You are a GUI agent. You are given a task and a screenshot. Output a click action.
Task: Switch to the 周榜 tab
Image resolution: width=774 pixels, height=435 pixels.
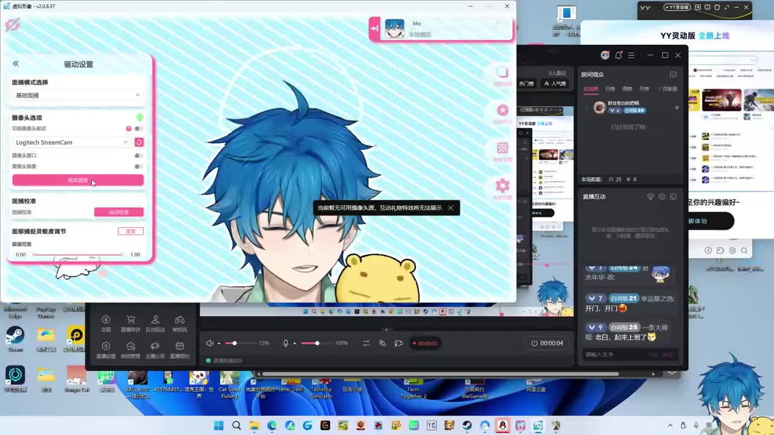[627, 89]
